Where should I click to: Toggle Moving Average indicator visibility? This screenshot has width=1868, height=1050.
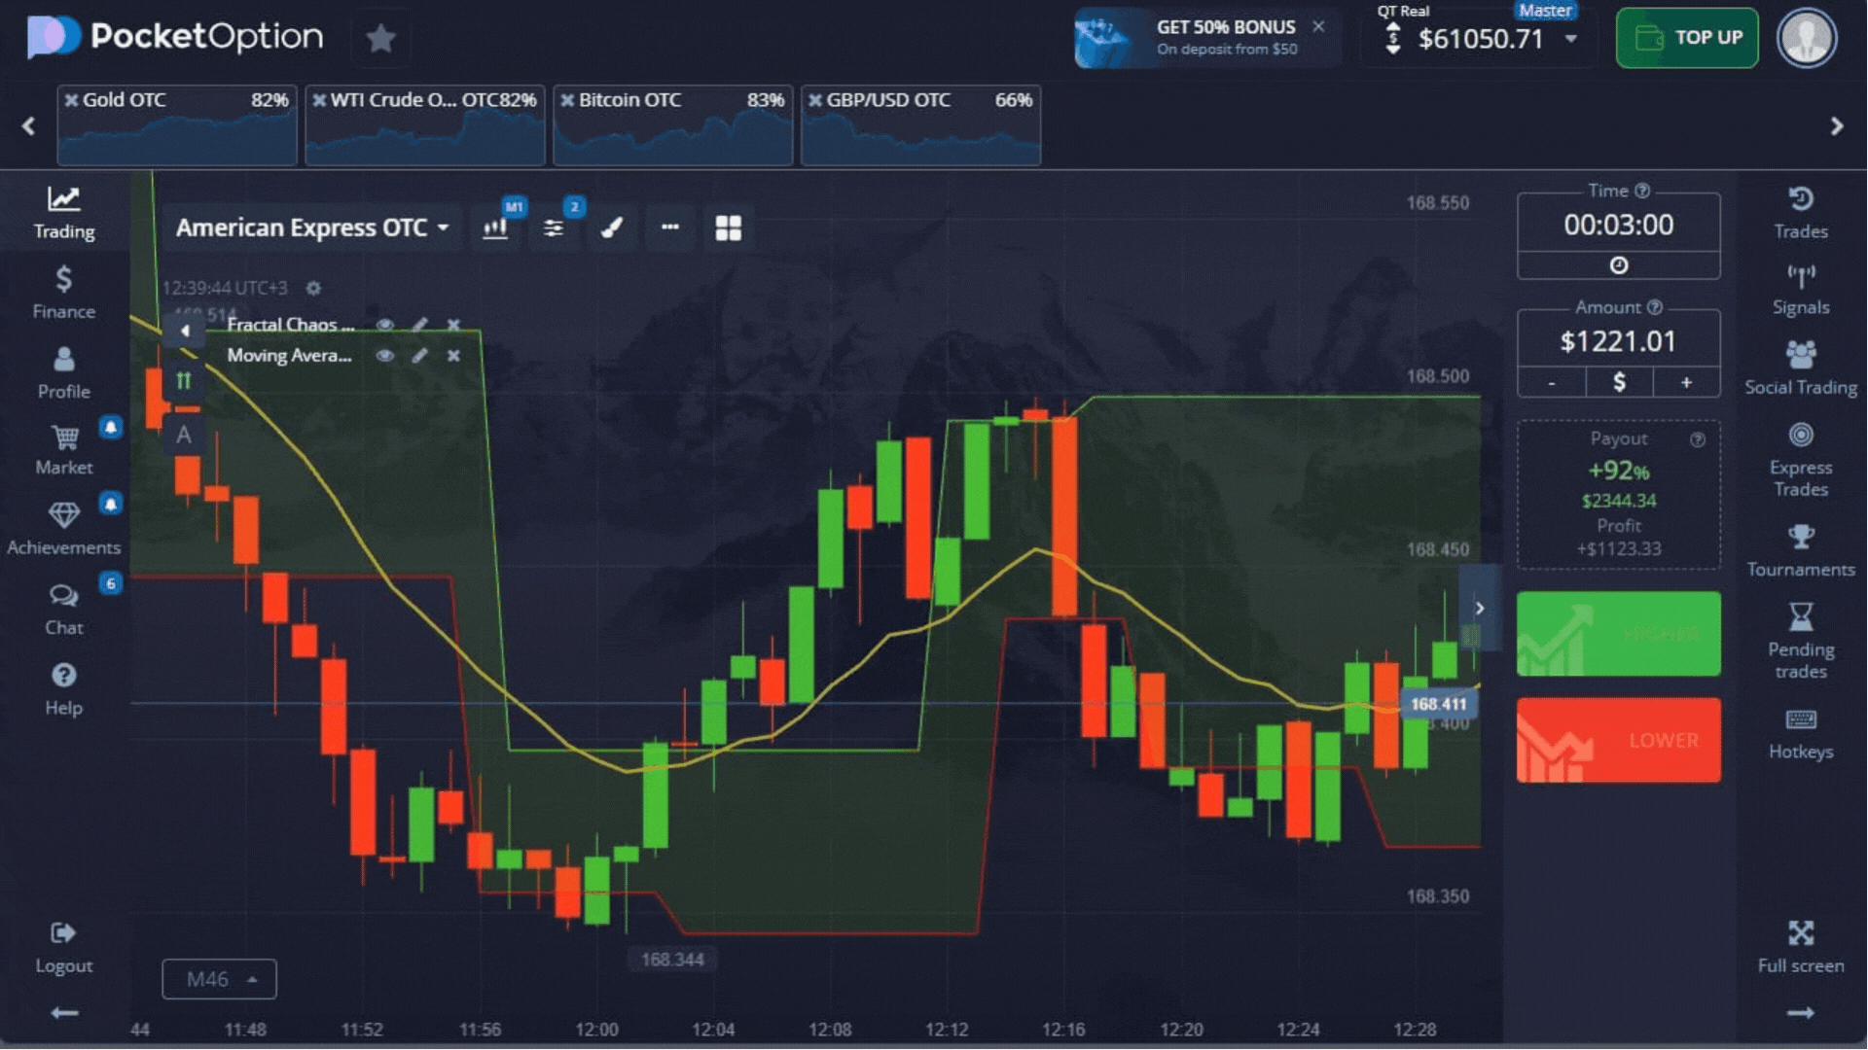[x=385, y=356]
